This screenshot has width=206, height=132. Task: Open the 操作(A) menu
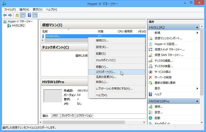[24, 9]
